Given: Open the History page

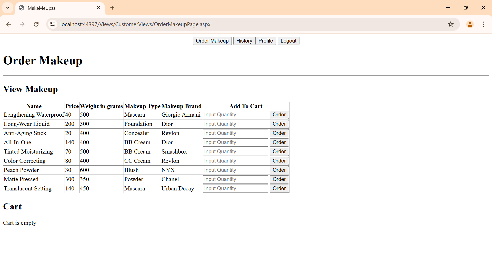Looking at the screenshot, I should click(x=244, y=41).
